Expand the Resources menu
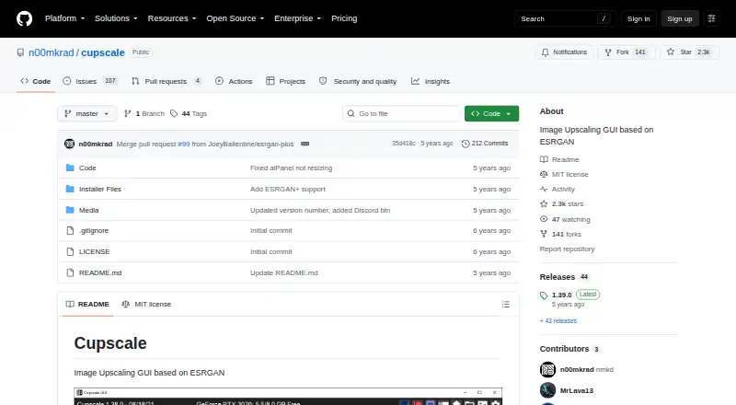 (172, 18)
